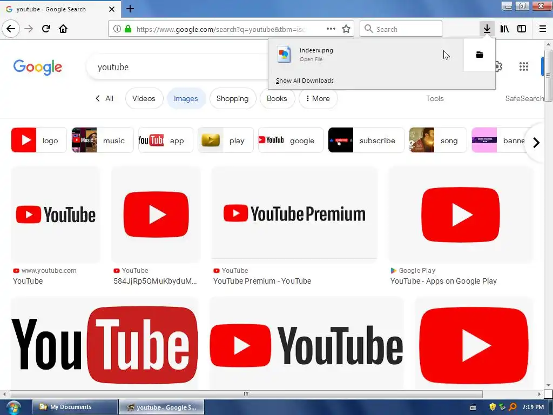Click Windows Start orb

click(x=14, y=407)
